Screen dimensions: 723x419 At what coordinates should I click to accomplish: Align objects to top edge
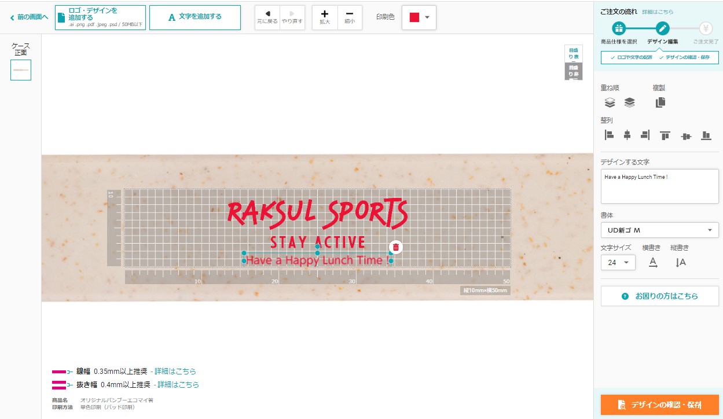tap(665, 135)
